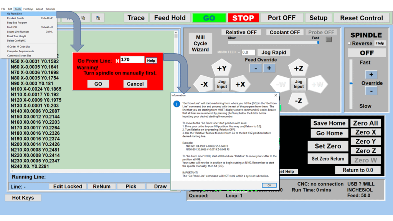Click the gray square beside Fast slider
The height and width of the screenshot is (221, 393).
(x=329, y=39)
